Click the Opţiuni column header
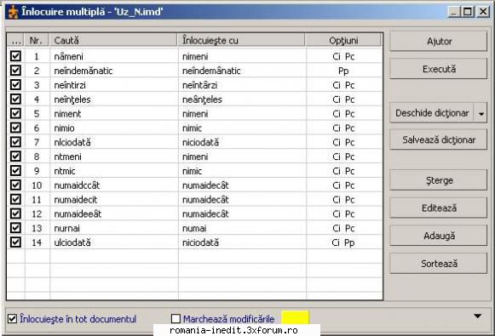The width and height of the screenshot is (495, 336). (x=343, y=40)
